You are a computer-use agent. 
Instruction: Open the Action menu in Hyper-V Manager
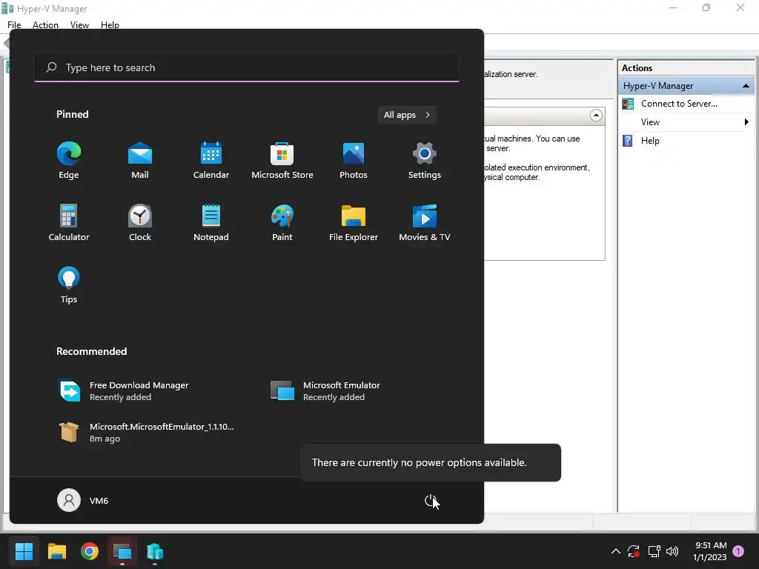pos(45,24)
